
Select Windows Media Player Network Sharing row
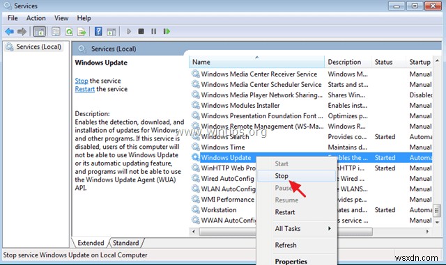pos(311,95)
